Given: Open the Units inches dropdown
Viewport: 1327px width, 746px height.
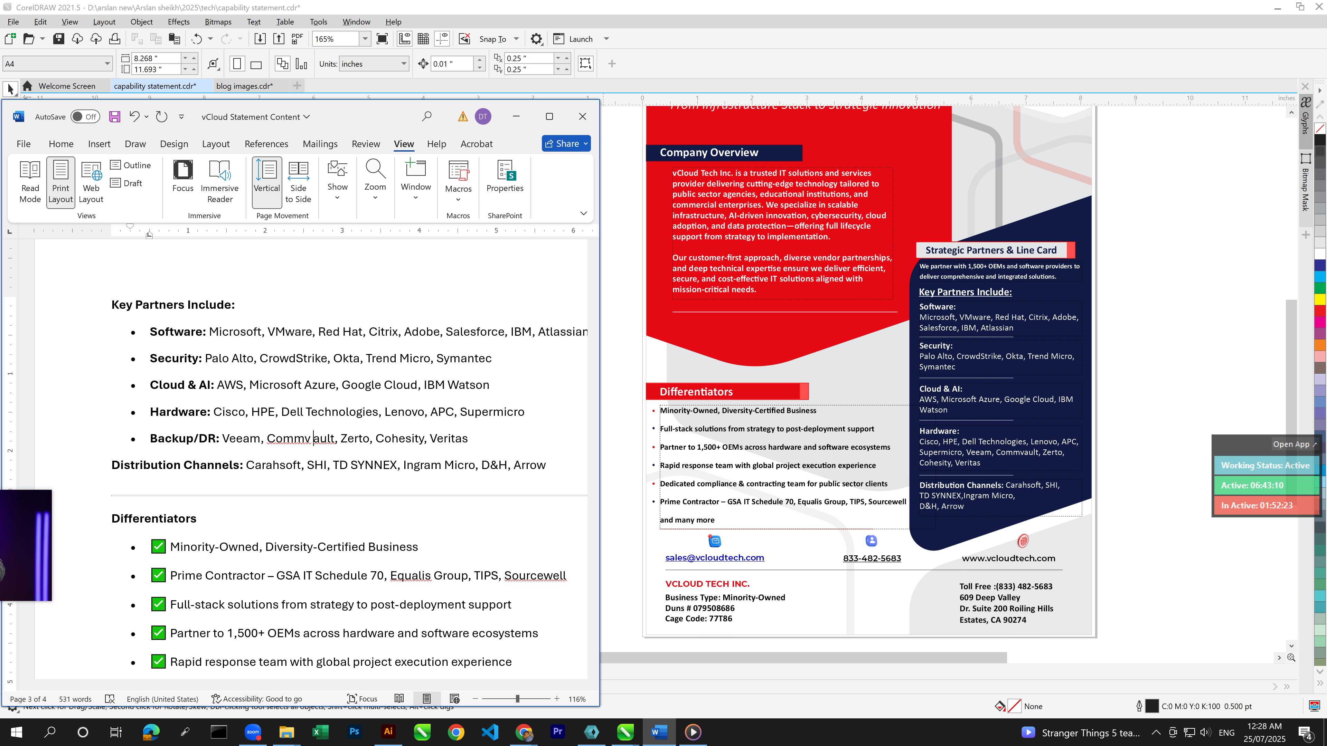Looking at the screenshot, I should tap(404, 64).
